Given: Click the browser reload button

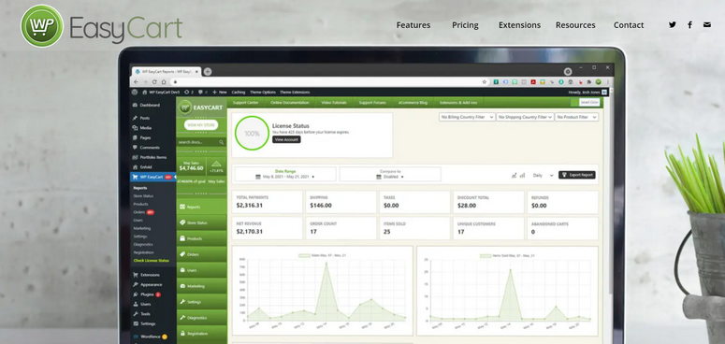Looking at the screenshot, I should point(154,81).
